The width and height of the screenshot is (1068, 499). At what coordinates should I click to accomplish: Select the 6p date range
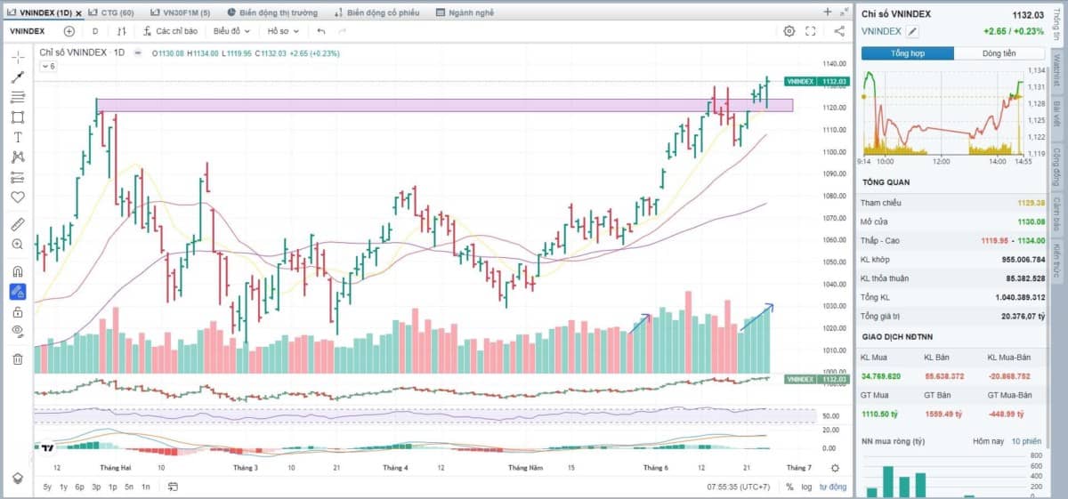80,487
